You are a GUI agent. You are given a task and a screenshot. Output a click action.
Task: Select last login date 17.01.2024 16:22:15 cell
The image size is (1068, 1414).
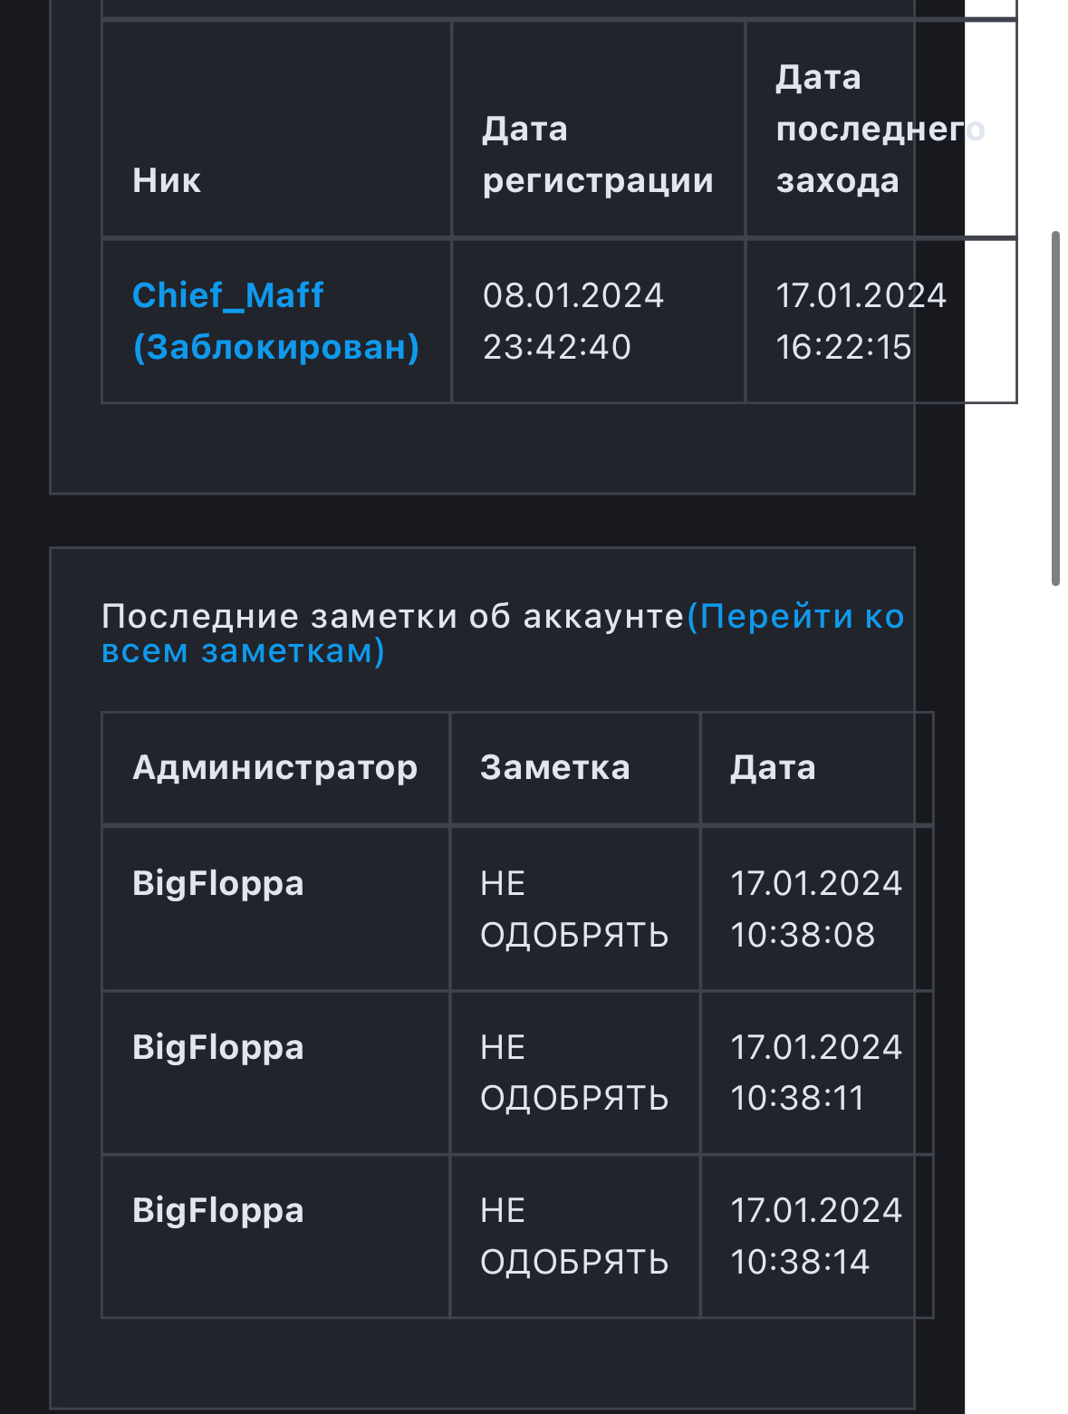pos(860,321)
